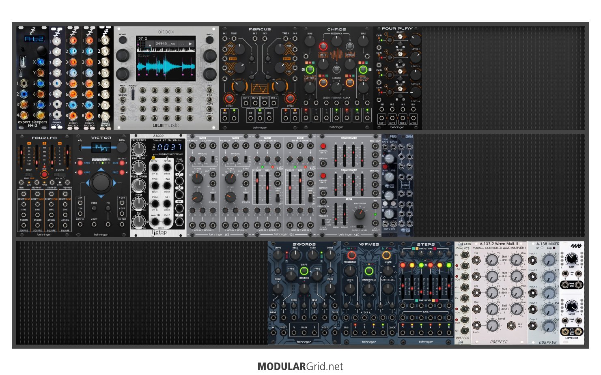Click the MAIN output label on Swords

304,327
